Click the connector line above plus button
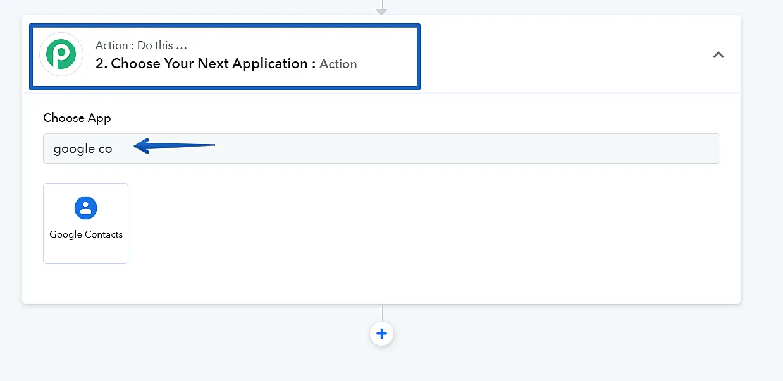 coord(381,313)
